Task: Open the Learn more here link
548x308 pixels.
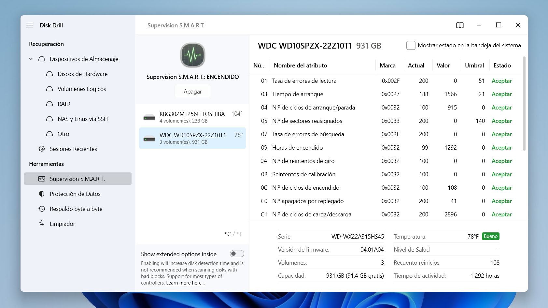Action: tap(185, 283)
